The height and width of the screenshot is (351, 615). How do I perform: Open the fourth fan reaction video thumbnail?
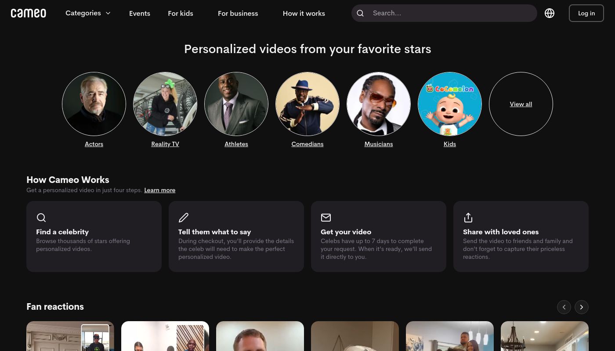[x=355, y=336]
